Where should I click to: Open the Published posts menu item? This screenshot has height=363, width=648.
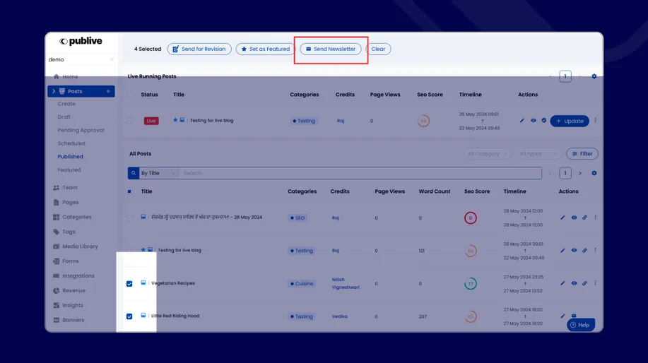tap(70, 157)
